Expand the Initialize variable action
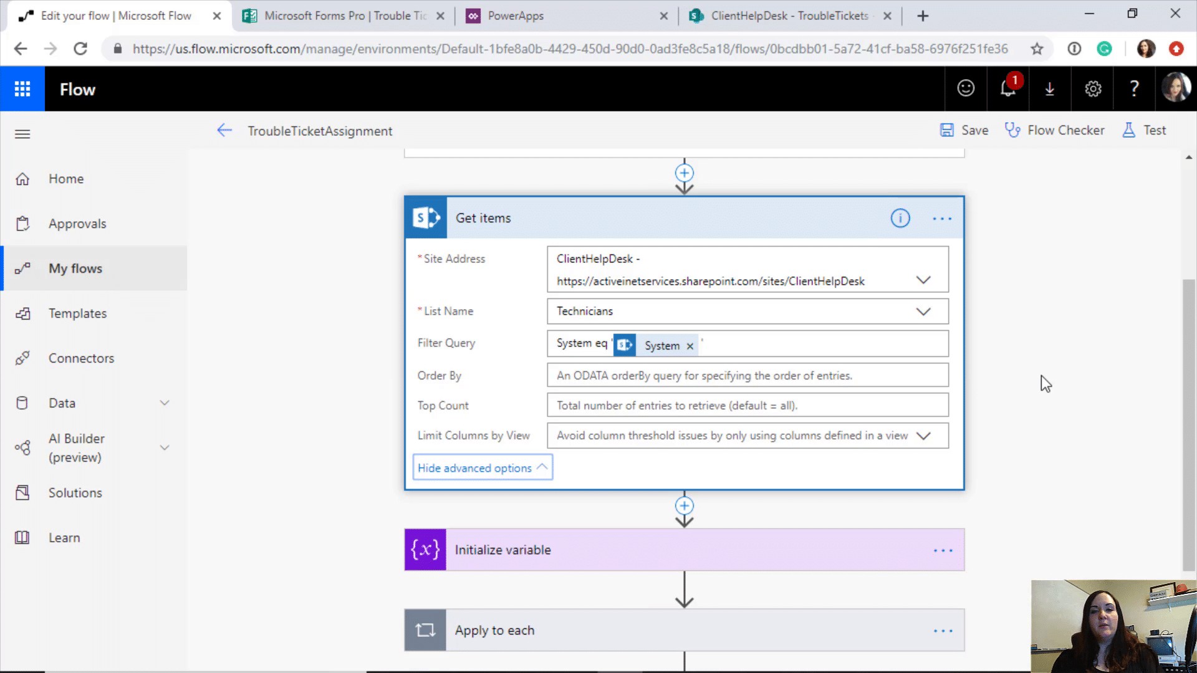Viewport: 1197px width, 673px height. click(686, 550)
